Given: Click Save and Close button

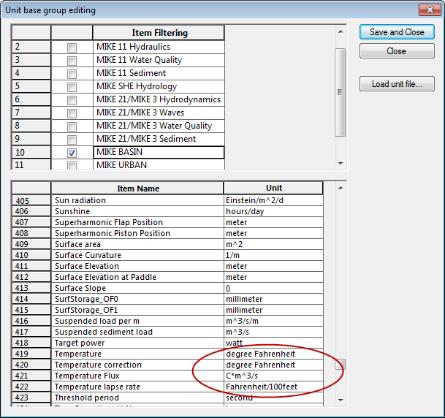Looking at the screenshot, I should pos(397,32).
